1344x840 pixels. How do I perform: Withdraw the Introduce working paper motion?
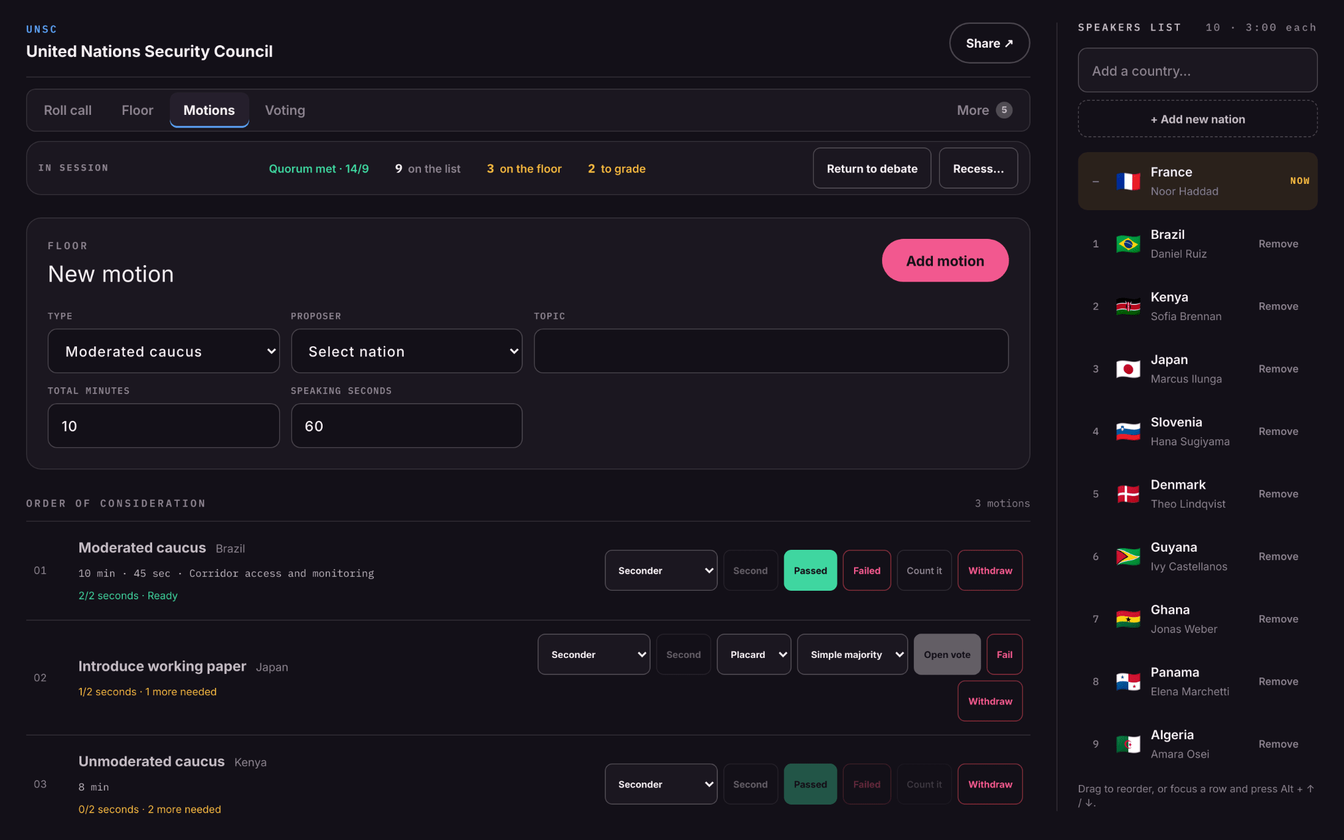tap(990, 701)
